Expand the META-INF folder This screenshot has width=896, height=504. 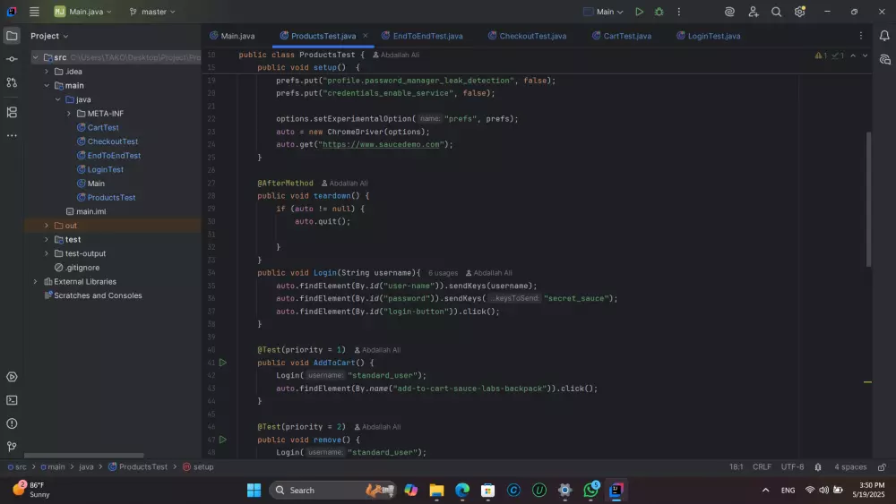(69, 114)
